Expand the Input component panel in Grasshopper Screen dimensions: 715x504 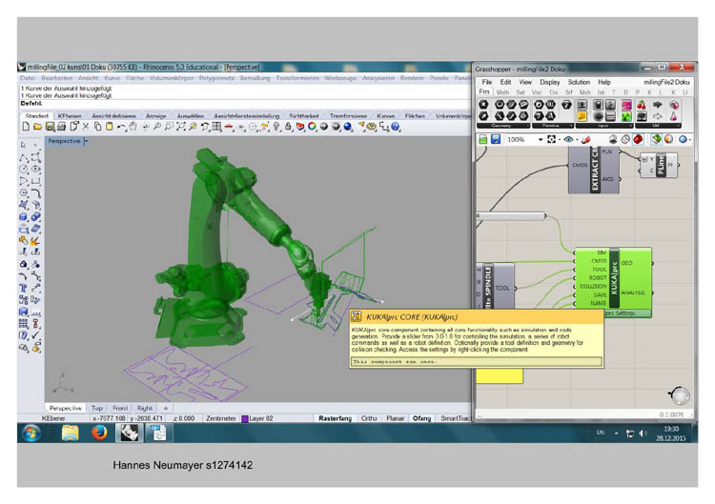click(604, 126)
